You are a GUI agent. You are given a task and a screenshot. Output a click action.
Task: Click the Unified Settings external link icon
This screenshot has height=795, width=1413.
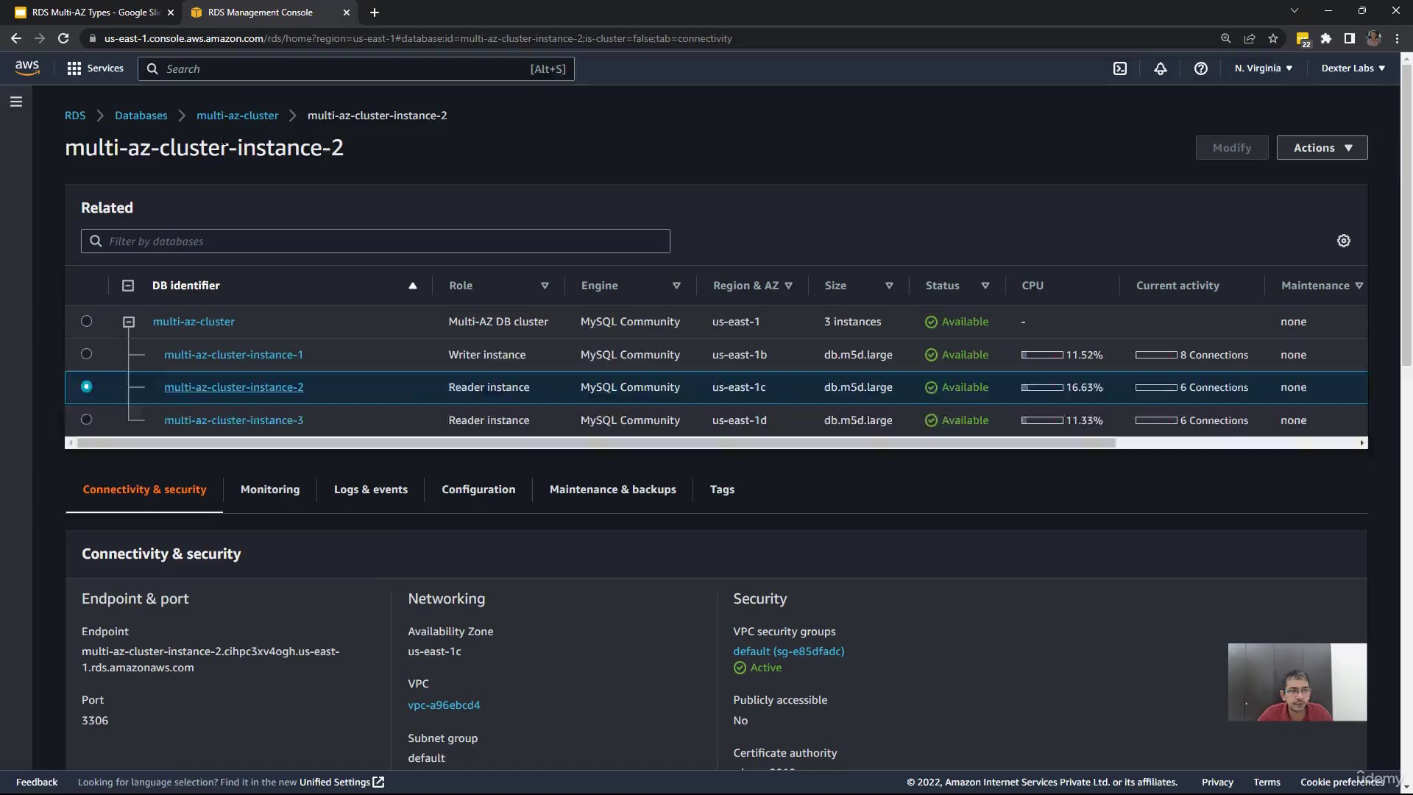coord(378,782)
